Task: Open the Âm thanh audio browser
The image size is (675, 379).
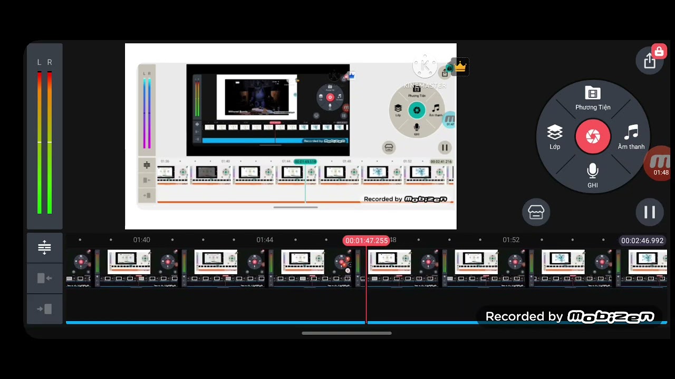Action: 631,137
